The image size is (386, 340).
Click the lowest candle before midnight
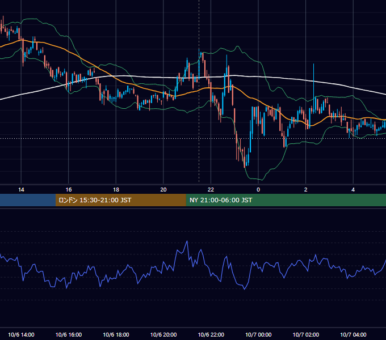[x=245, y=159]
